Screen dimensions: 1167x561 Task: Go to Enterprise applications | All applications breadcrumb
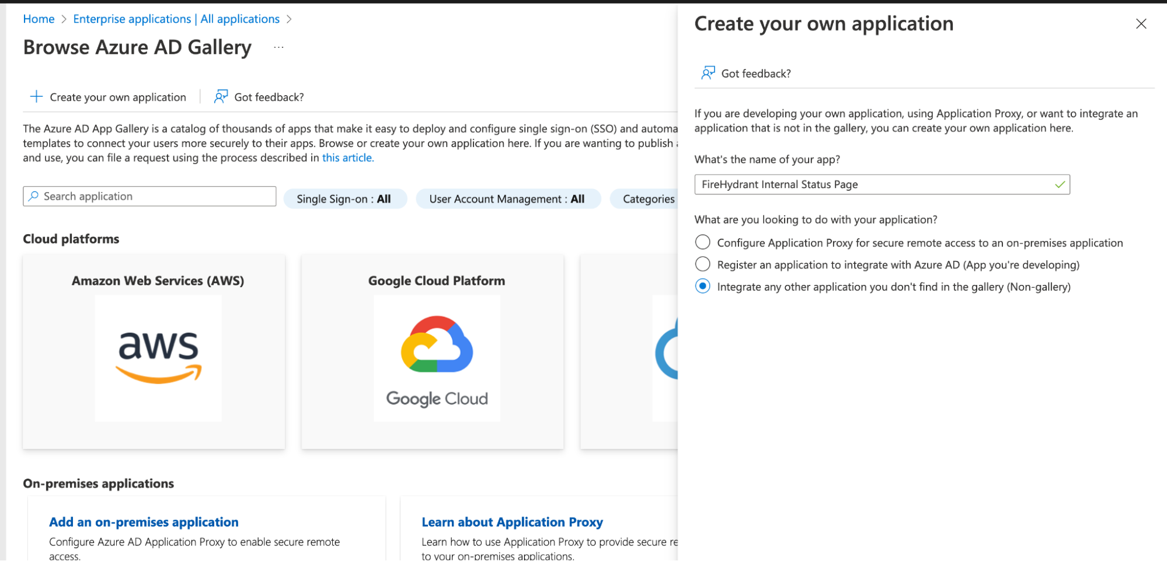(x=176, y=19)
